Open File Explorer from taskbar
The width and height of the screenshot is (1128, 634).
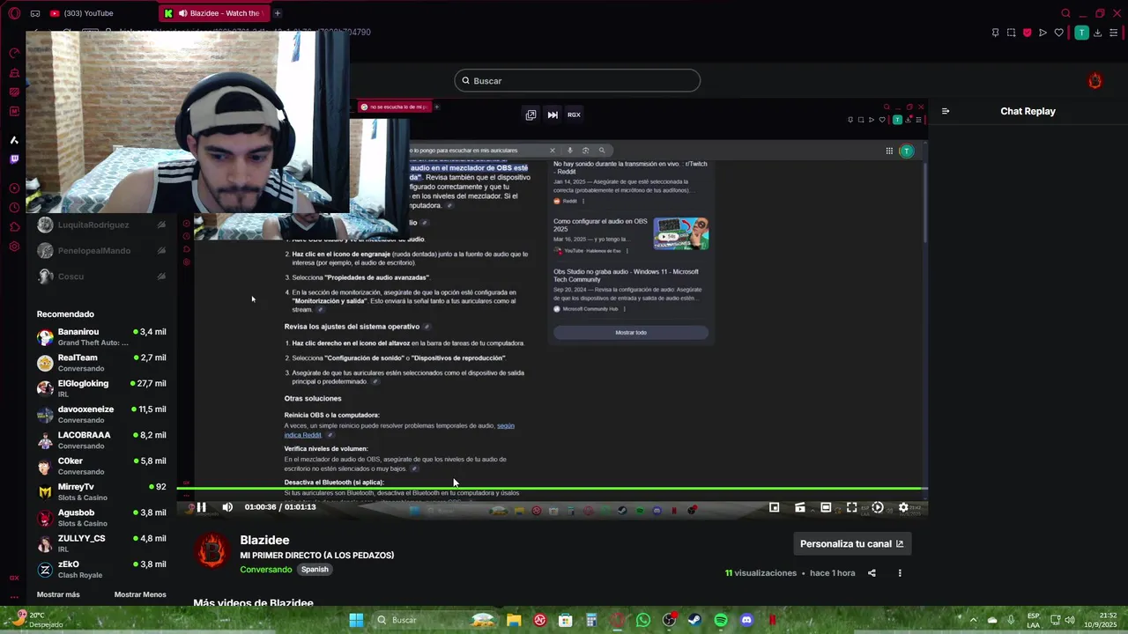coord(514,620)
